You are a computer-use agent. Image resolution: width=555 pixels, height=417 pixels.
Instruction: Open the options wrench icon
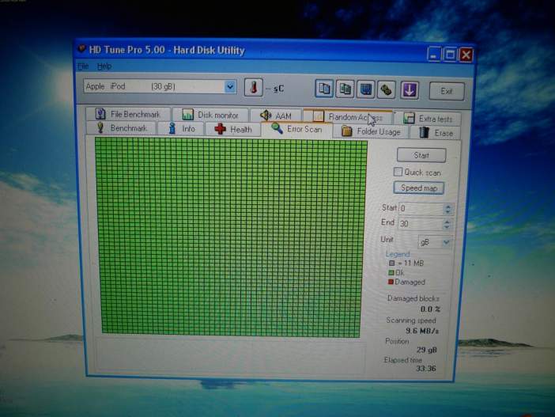pos(386,89)
